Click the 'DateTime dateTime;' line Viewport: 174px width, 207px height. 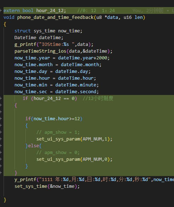[x=39, y=38]
